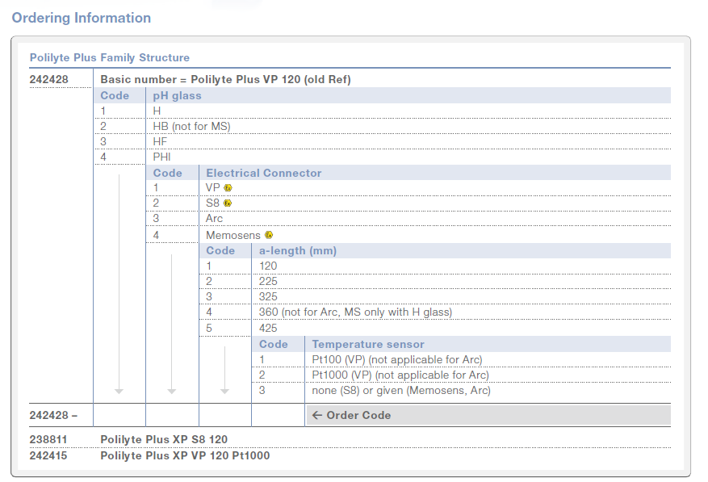Viewport: 708px width, 482px height.
Task: Click code 4 beside PHI
Action: pyautogui.click(x=103, y=157)
